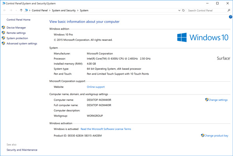Viewport: 233px width, 156px height.
Task: Select Control Panel in breadcrumb path
Action: pyautogui.click(x=40, y=11)
